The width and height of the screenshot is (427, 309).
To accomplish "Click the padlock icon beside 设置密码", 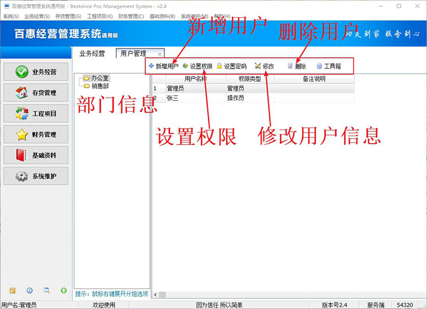I will point(219,66).
